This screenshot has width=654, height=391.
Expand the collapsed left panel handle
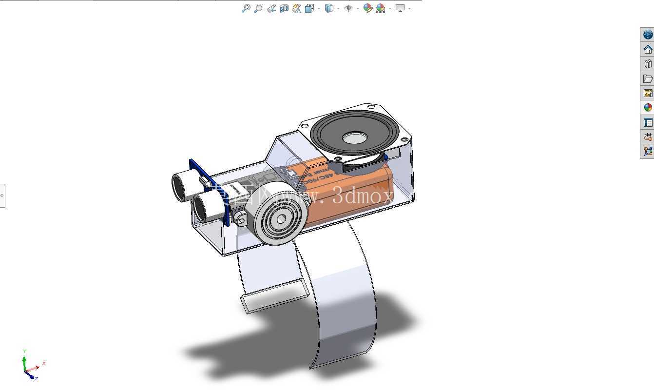pos(2,195)
